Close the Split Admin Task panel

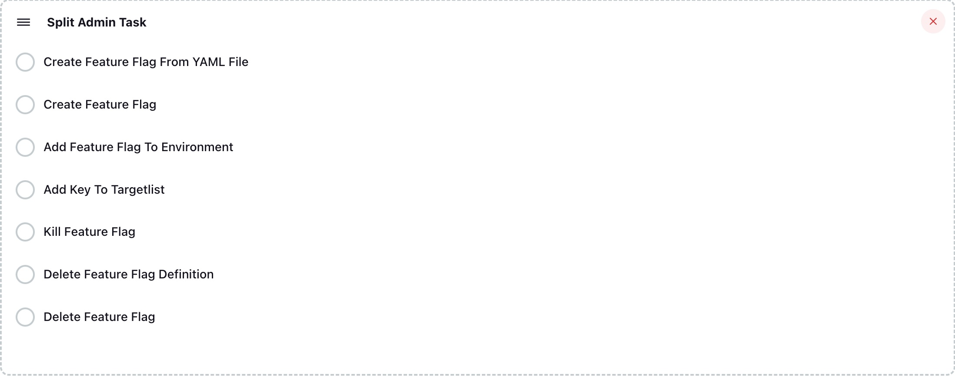coord(933,21)
